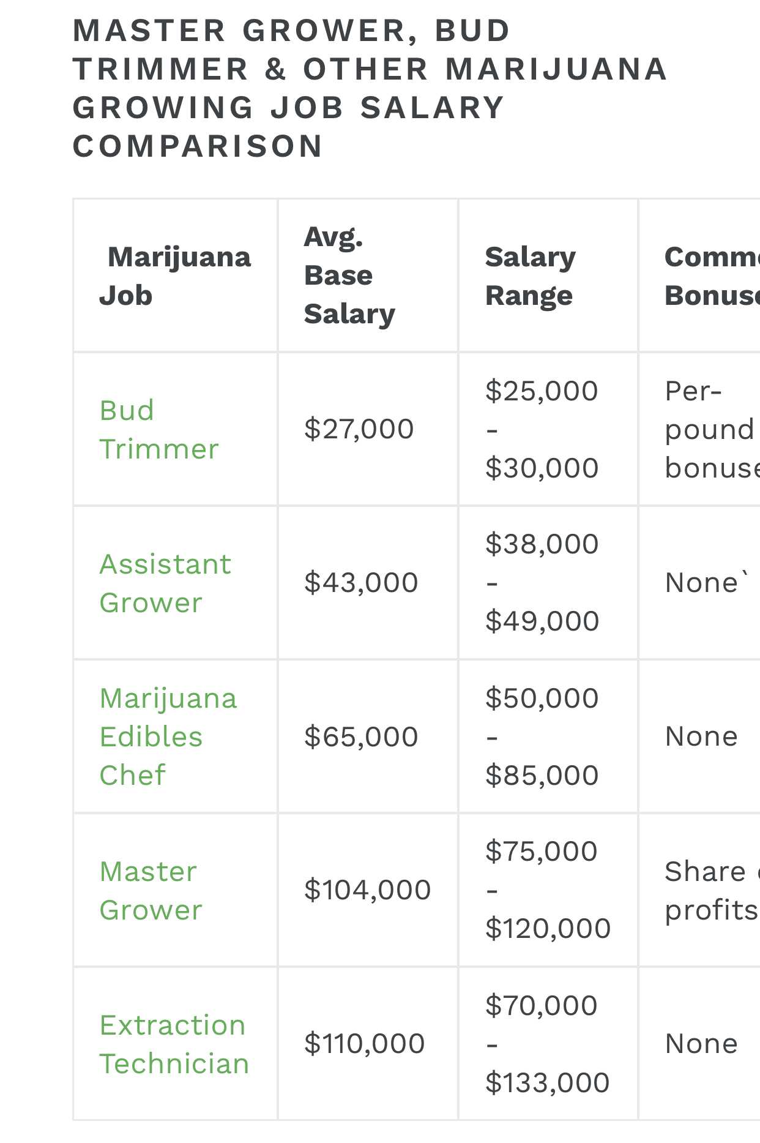This screenshot has height=1143, width=760.
Task: Select the $43,000 base salary cell
Action: (361, 582)
